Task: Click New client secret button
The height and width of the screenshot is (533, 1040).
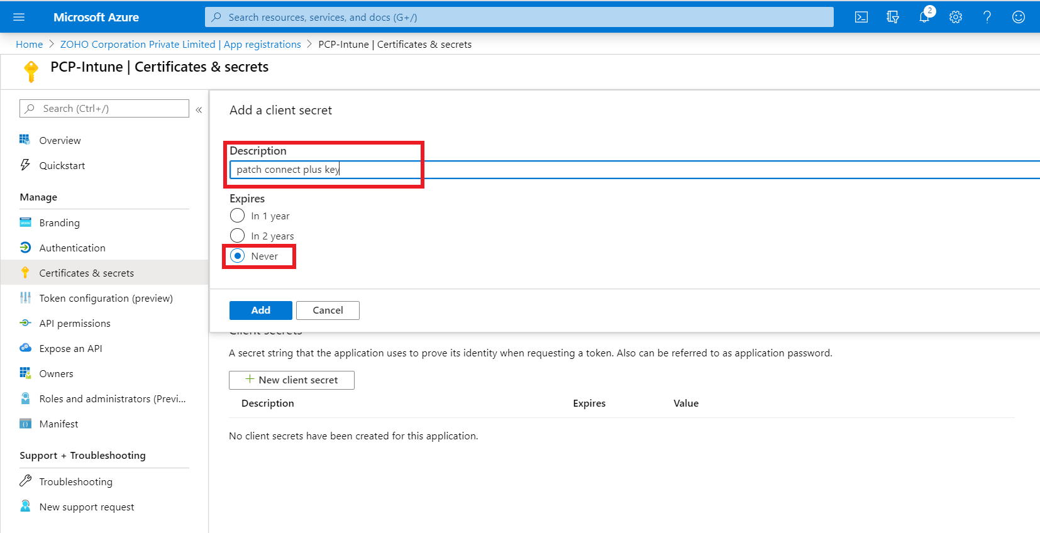Action: 292,380
